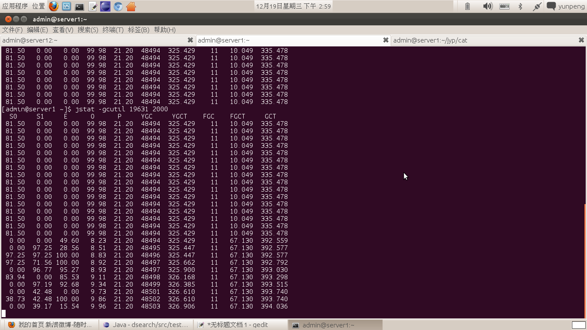Click the GCT value 392.559
This screenshot has width=587, height=330.
(274, 241)
